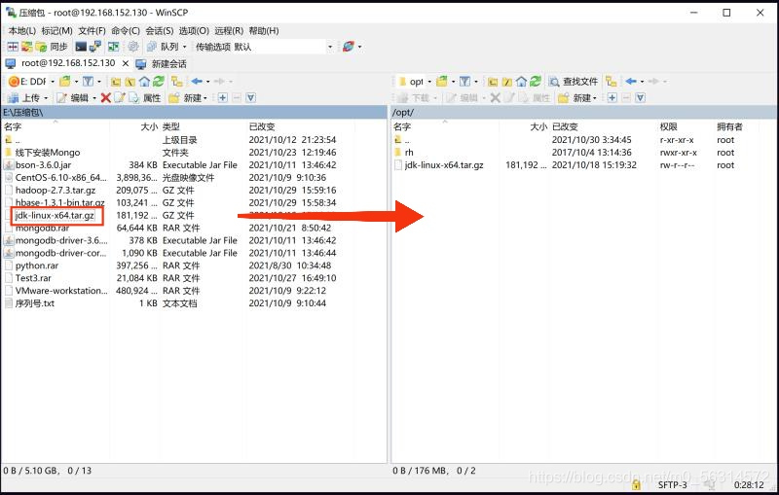The image size is (779, 495).
Task: Click the remote panel filter icon
Action: [465, 82]
